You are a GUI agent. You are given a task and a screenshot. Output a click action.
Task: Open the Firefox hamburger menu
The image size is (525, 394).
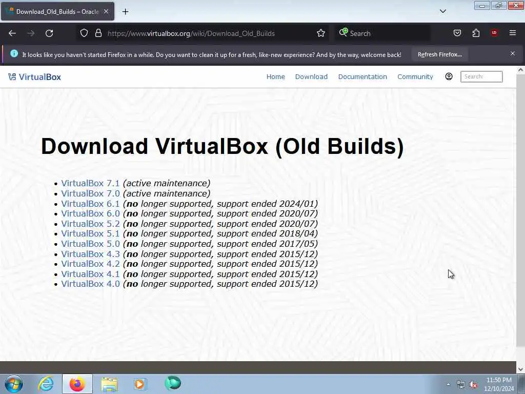click(x=513, y=33)
